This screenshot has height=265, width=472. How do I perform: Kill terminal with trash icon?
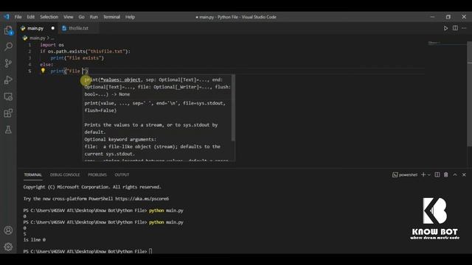point(445,174)
